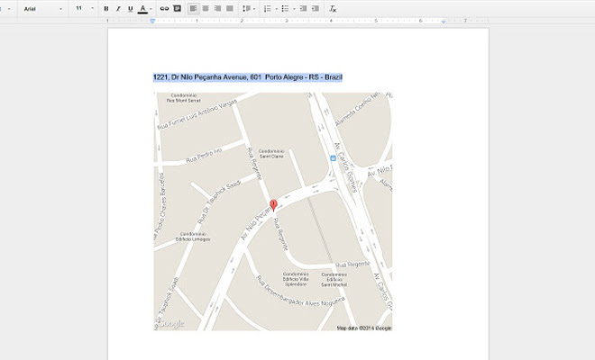Click the 'Map data ©2014 Google' text
595x360 pixels.
pos(364,328)
